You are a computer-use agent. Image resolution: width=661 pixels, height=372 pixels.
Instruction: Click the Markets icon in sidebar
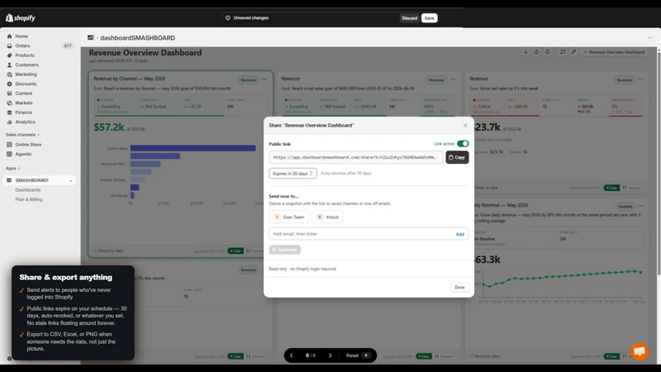(9, 103)
